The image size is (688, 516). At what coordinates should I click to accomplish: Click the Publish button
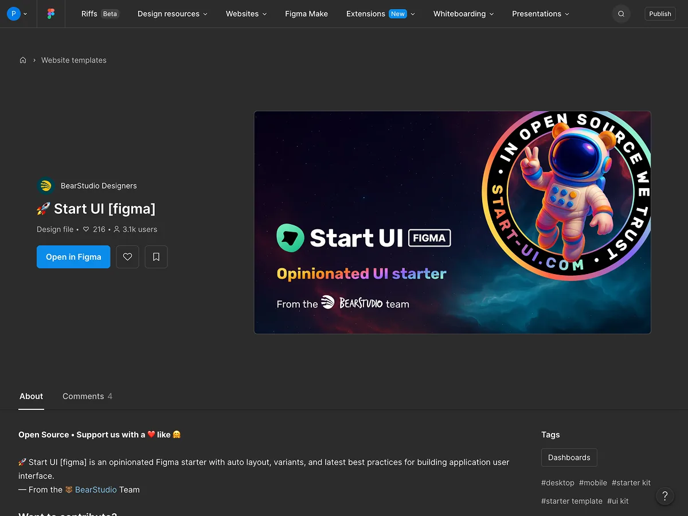660,14
